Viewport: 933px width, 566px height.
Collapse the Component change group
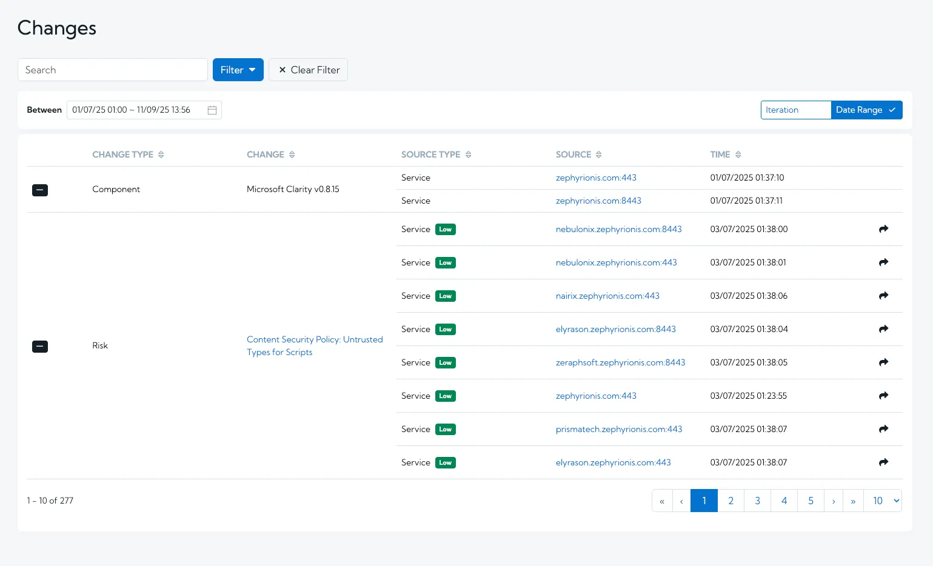pyautogui.click(x=40, y=190)
